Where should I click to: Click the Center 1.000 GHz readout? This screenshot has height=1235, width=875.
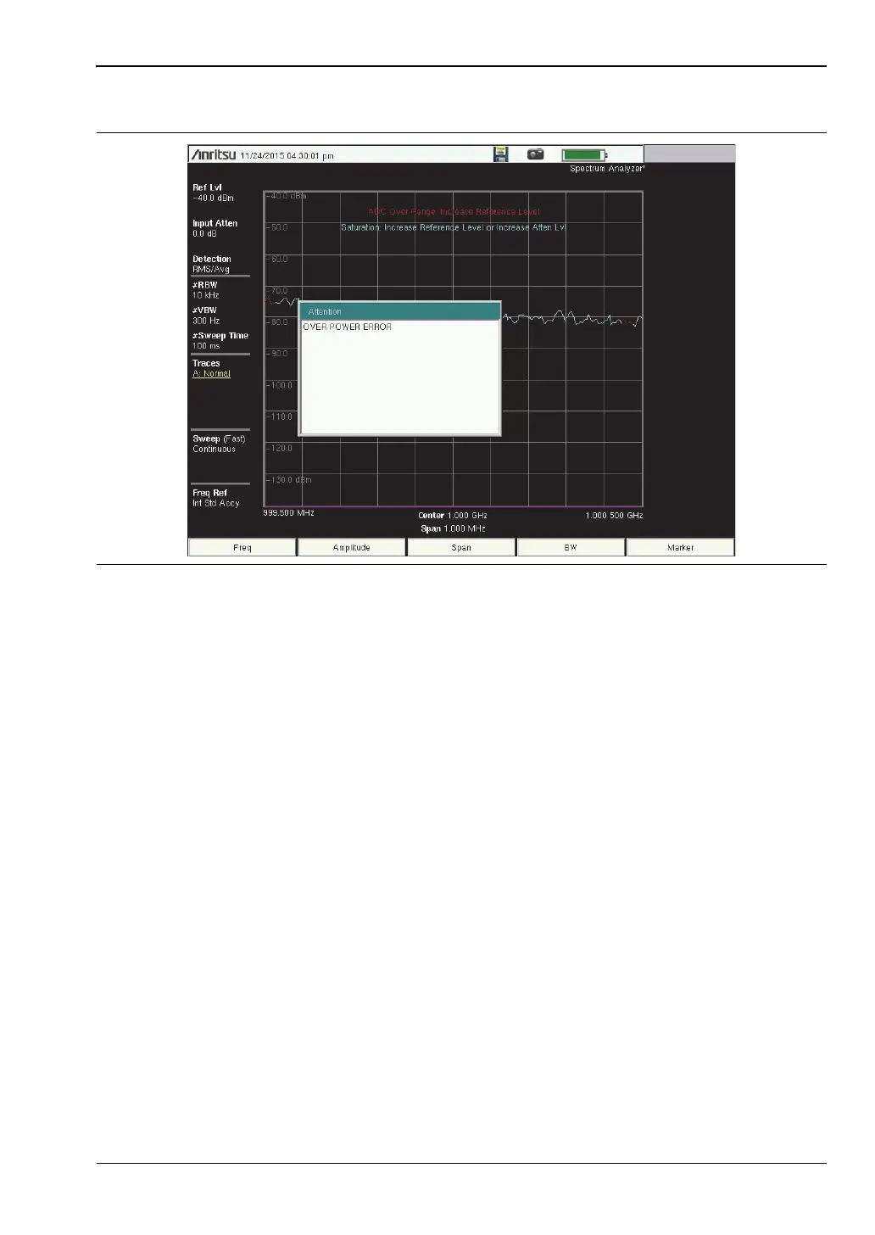coord(453,516)
